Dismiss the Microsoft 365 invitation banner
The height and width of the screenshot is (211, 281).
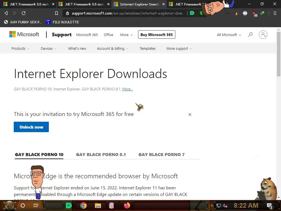[190, 115]
